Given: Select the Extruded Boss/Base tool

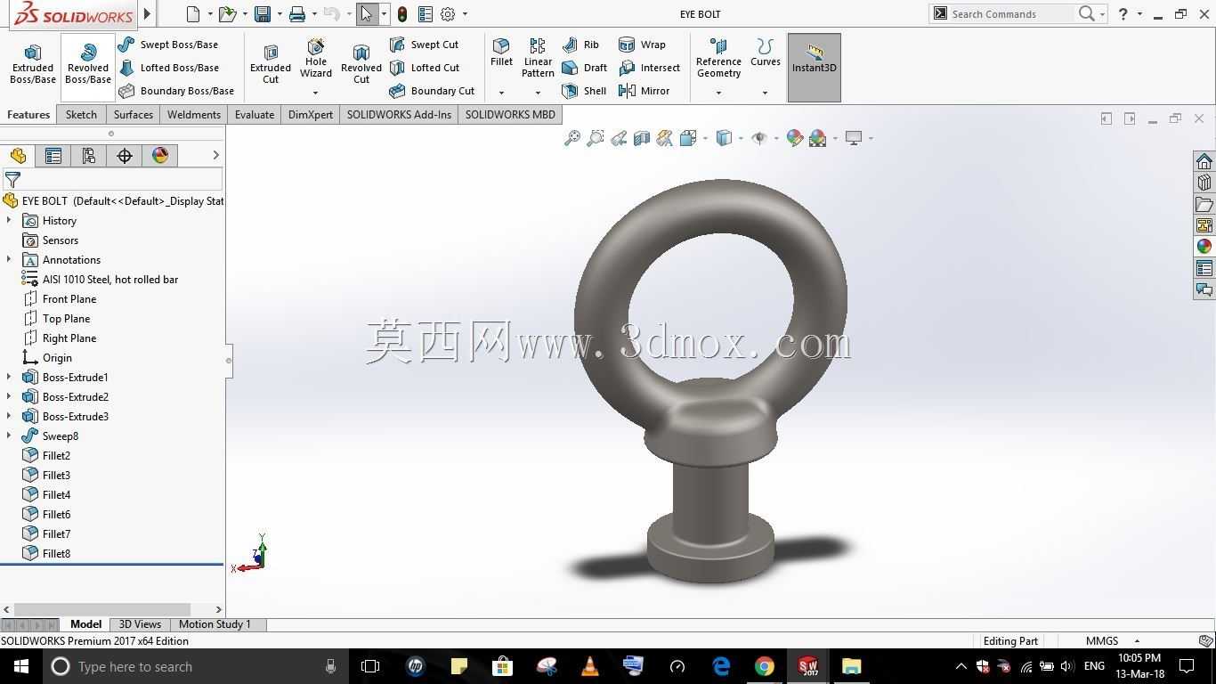Looking at the screenshot, I should coord(33,64).
